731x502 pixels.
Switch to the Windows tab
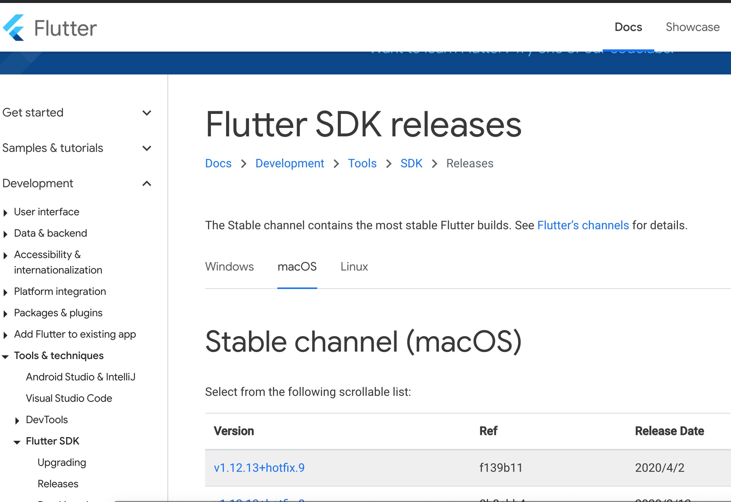(229, 266)
